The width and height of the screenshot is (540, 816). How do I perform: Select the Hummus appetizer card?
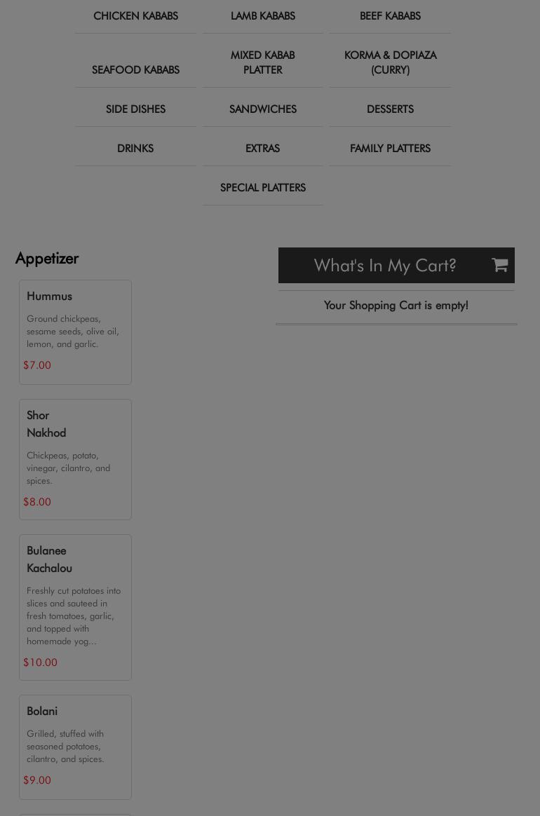75,332
